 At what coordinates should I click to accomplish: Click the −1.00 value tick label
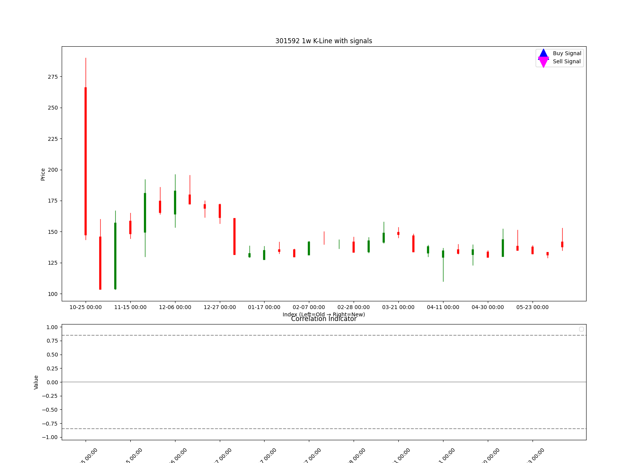point(50,437)
